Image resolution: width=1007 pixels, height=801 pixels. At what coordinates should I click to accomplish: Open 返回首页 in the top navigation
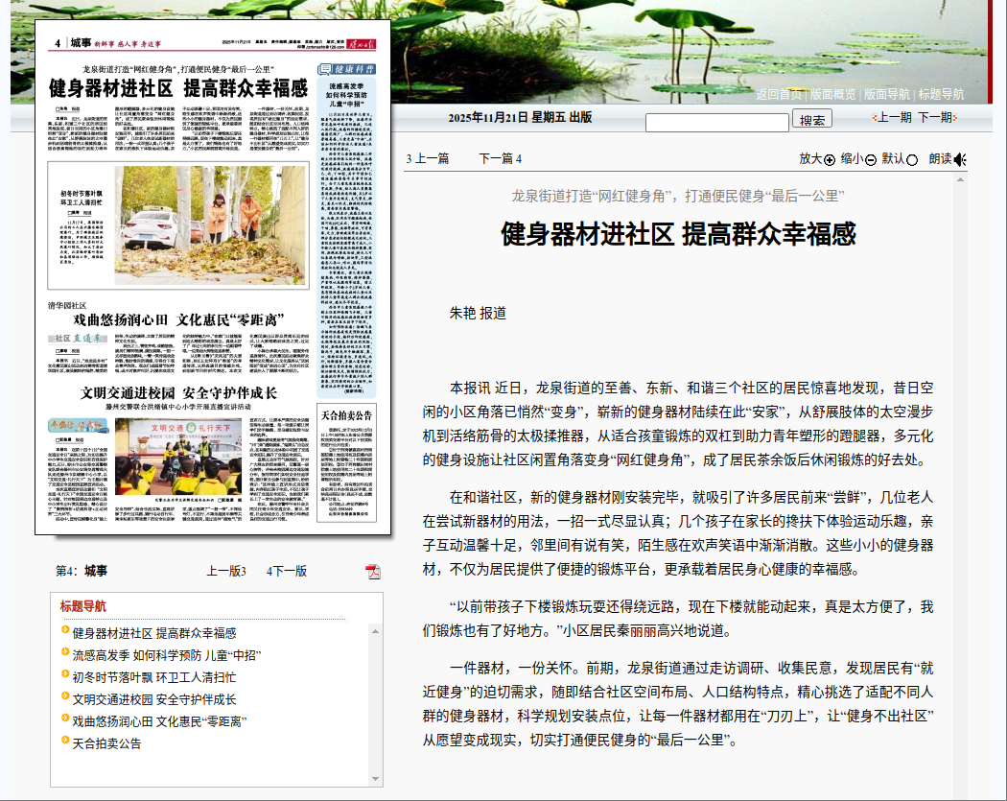pyautogui.click(x=779, y=94)
